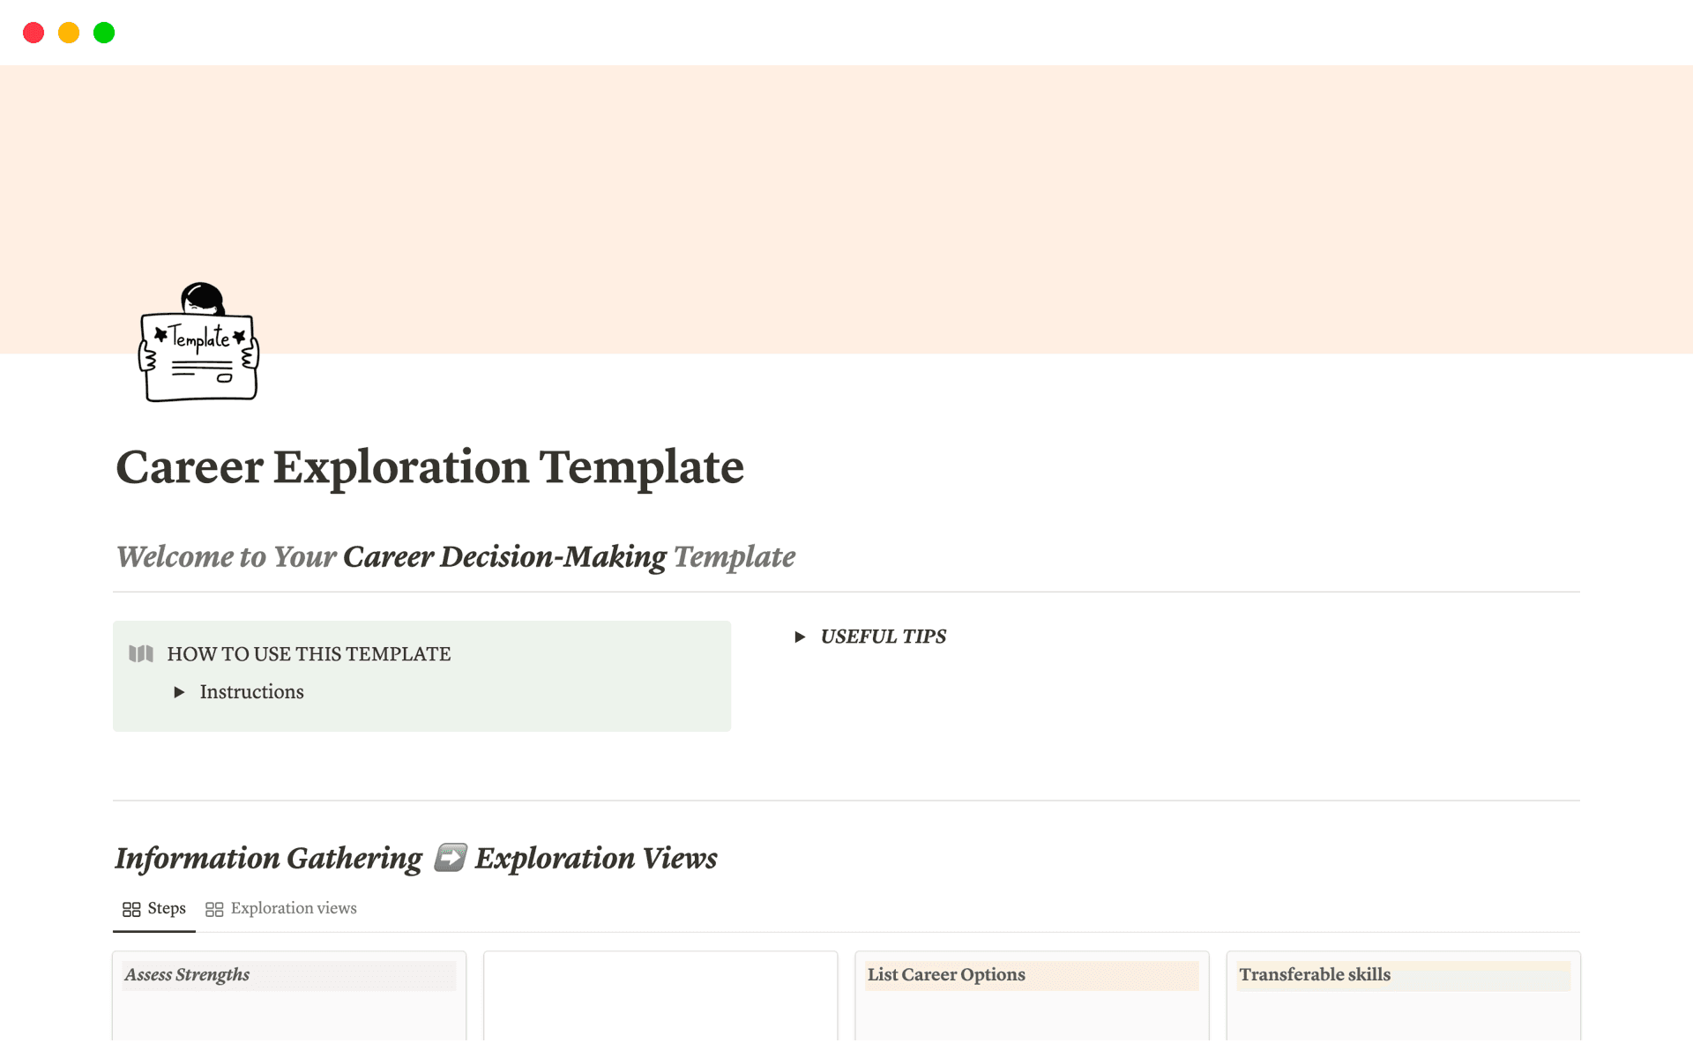This screenshot has width=1693, height=1058.
Task: Click the Exploration views gallery icon
Action: tap(214, 909)
